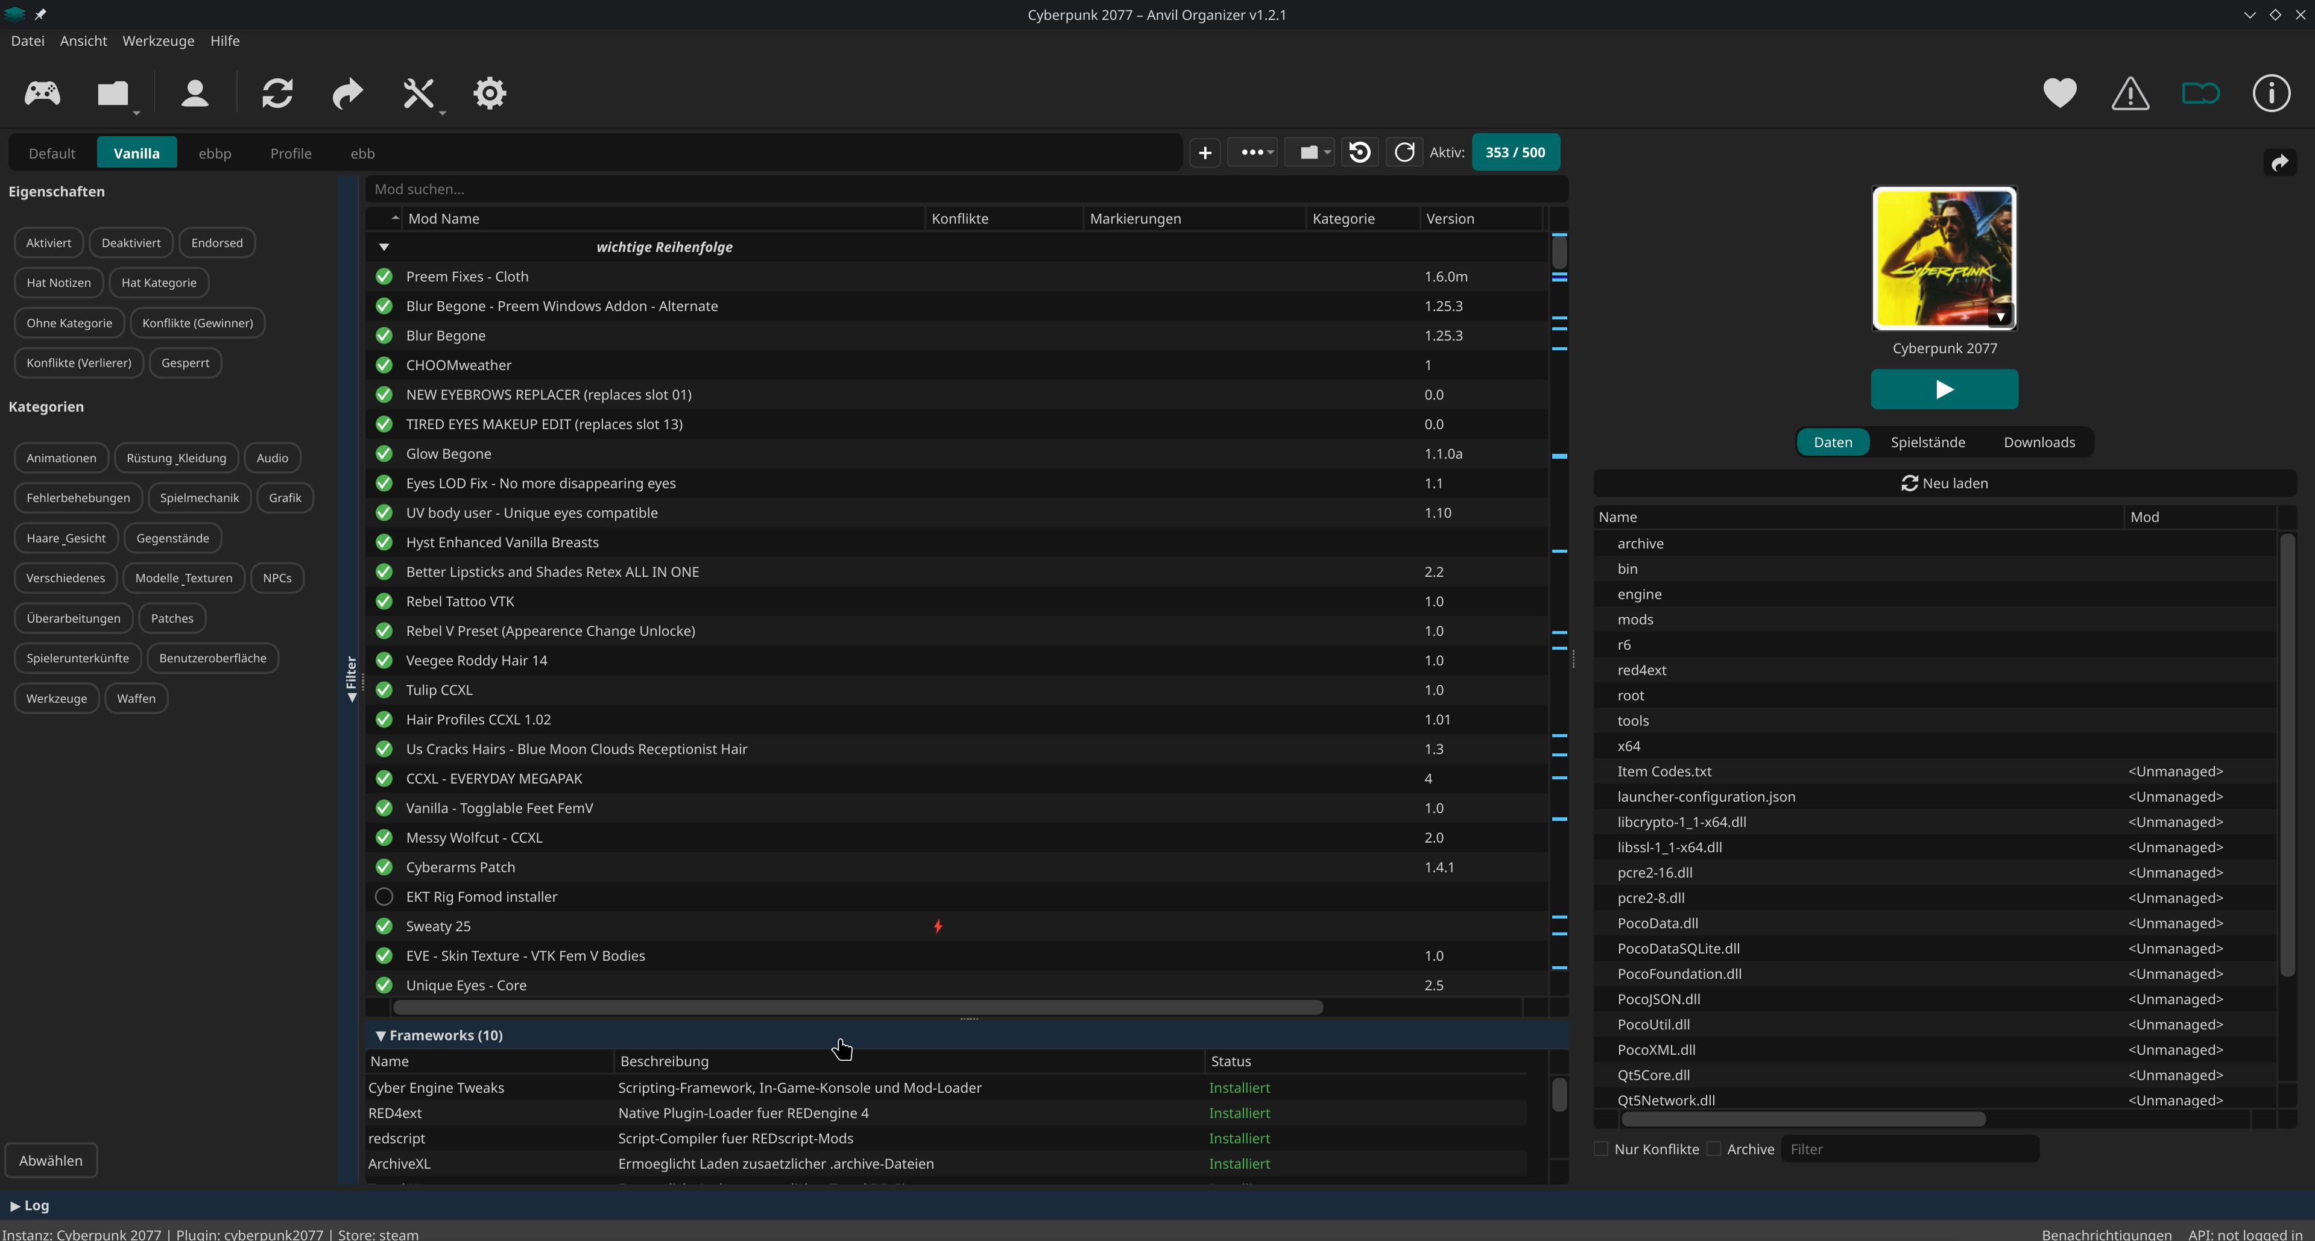Click the game controller icon in toolbar

42,93
